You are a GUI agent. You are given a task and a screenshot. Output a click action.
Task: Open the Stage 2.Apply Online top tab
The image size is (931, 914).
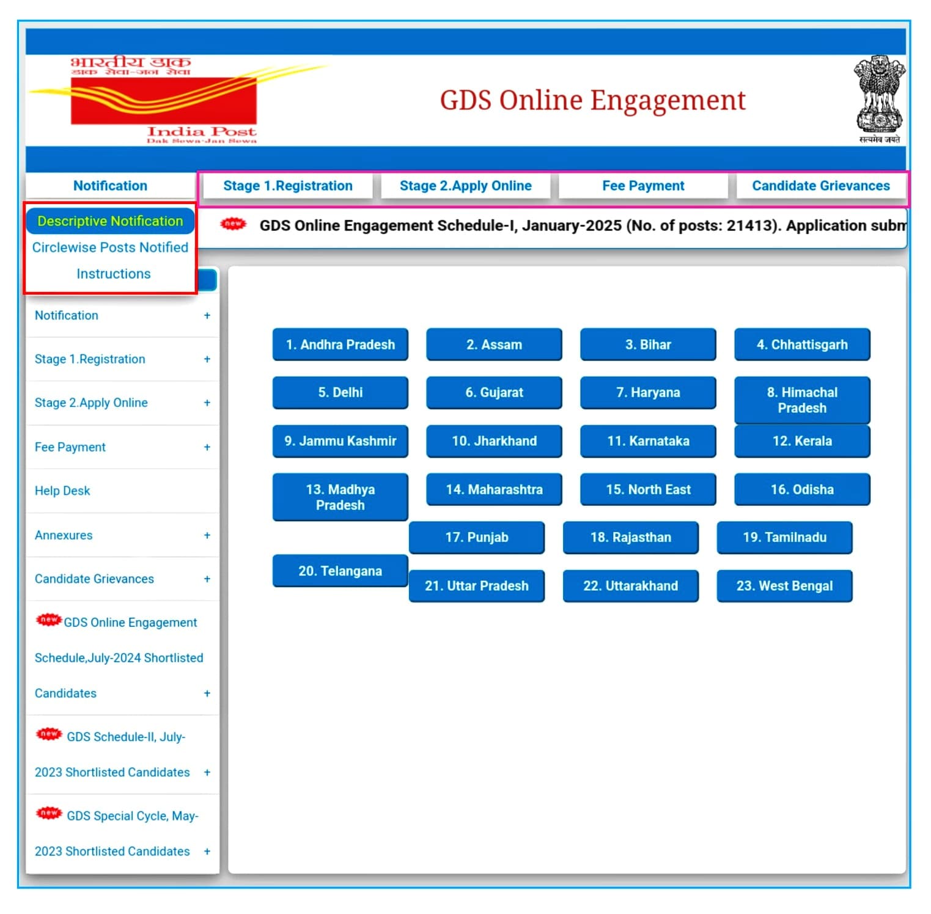point(466,186)
